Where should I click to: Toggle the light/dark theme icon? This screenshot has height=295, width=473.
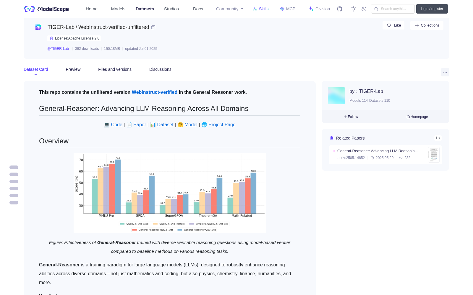[x=353, y=9]
